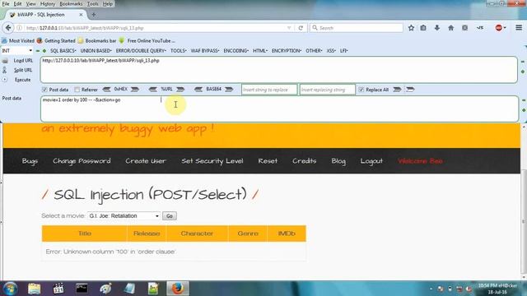Execute the HackBar request

click(22, 80)
